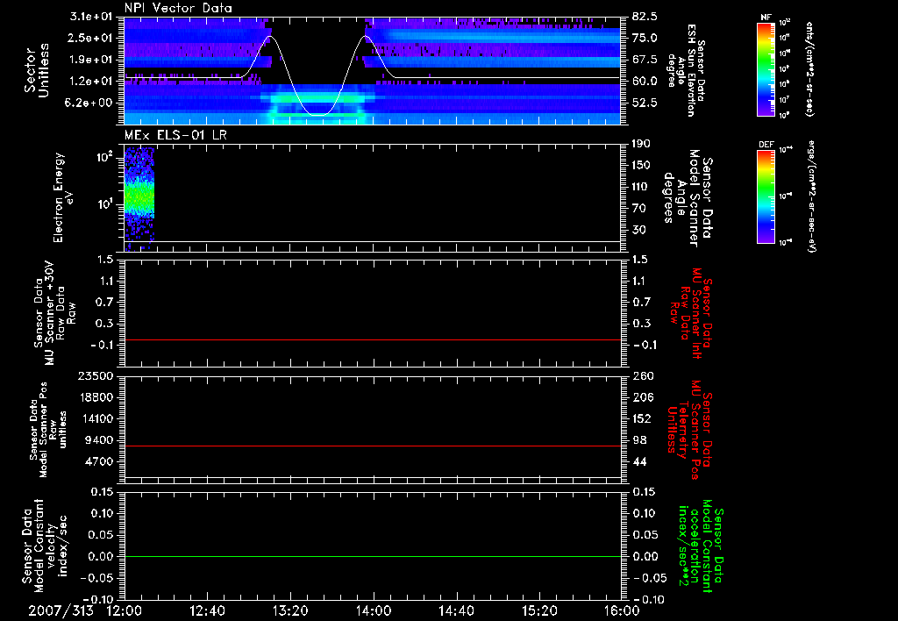Click the "9400" scanner position tick
Viewport: 898px width, 621px height.
98,440
